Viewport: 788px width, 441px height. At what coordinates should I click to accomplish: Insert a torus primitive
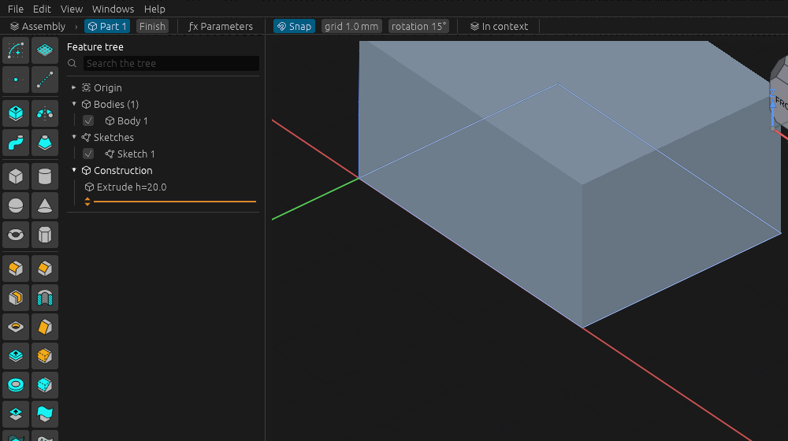click(x=16, y=235)
